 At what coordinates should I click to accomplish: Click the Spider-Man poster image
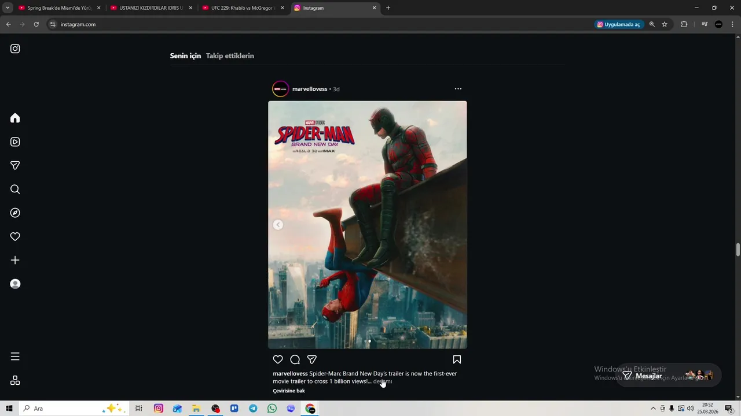click(x=367, y=225)
